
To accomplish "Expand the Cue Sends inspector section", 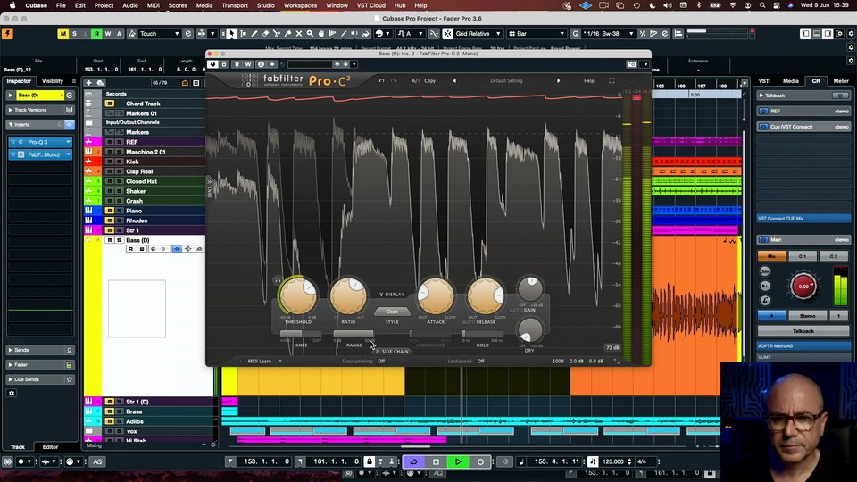I will pyautogui.click(x=40, y=380).
